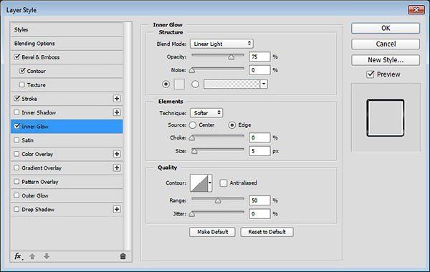Image resolution: width=430 pixels, height=272 pixels.
Task: Select the Pattern Overlay row
Action: pos(67,182)
